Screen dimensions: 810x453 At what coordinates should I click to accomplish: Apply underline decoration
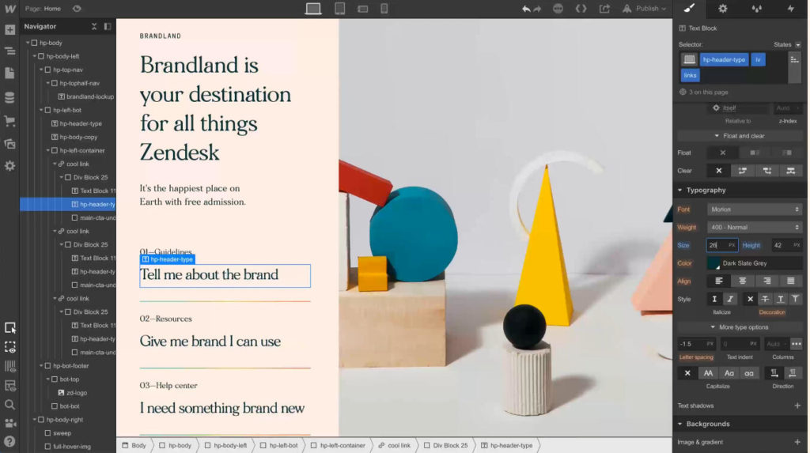tap(780, 299)
